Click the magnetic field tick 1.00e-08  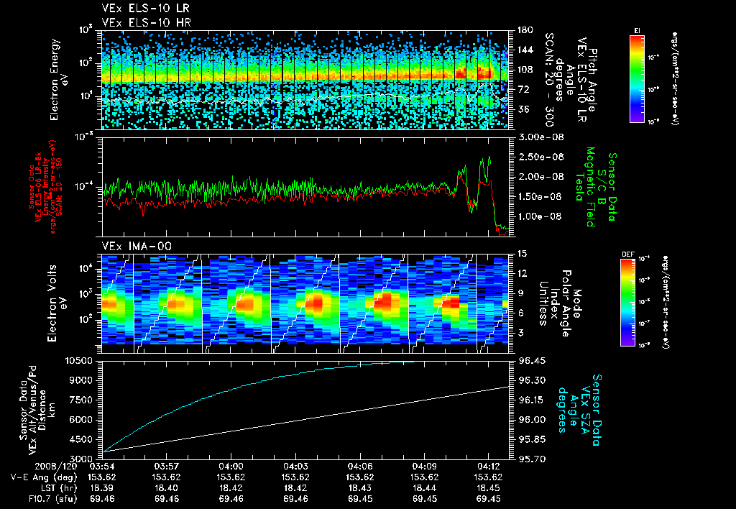coord(540,216)
